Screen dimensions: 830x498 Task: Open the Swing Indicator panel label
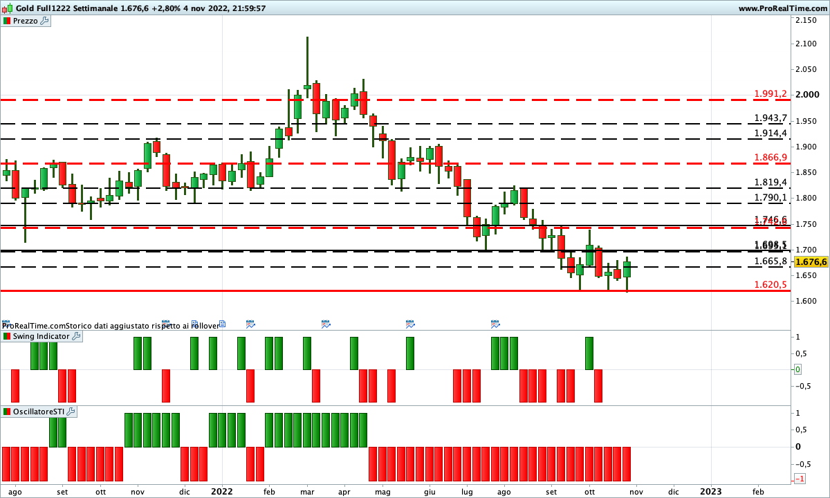click(41, 336)
